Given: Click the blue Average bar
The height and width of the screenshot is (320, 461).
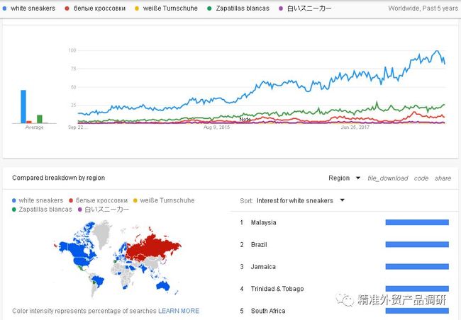Looking at the screenshot, I should [x=23, y=107].
